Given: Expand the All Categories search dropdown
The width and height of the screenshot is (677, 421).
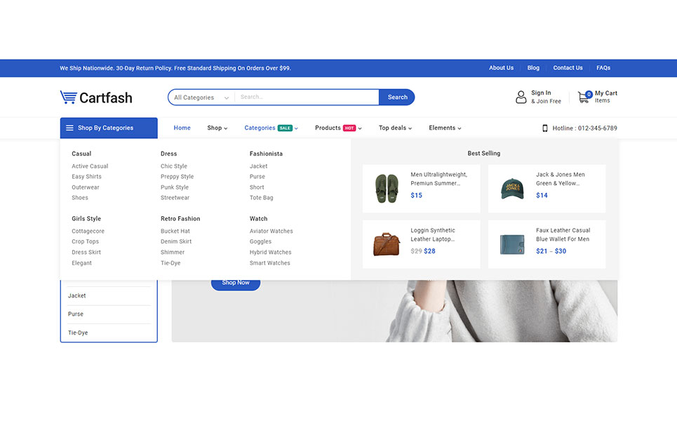Looking at the screenshot, I should pyautogui.click(x=201, y=98).
